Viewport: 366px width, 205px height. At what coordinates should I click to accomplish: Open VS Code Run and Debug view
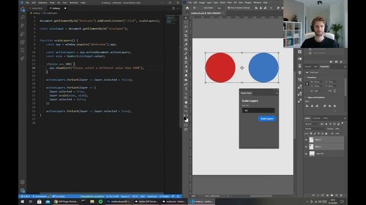(22, 34)
